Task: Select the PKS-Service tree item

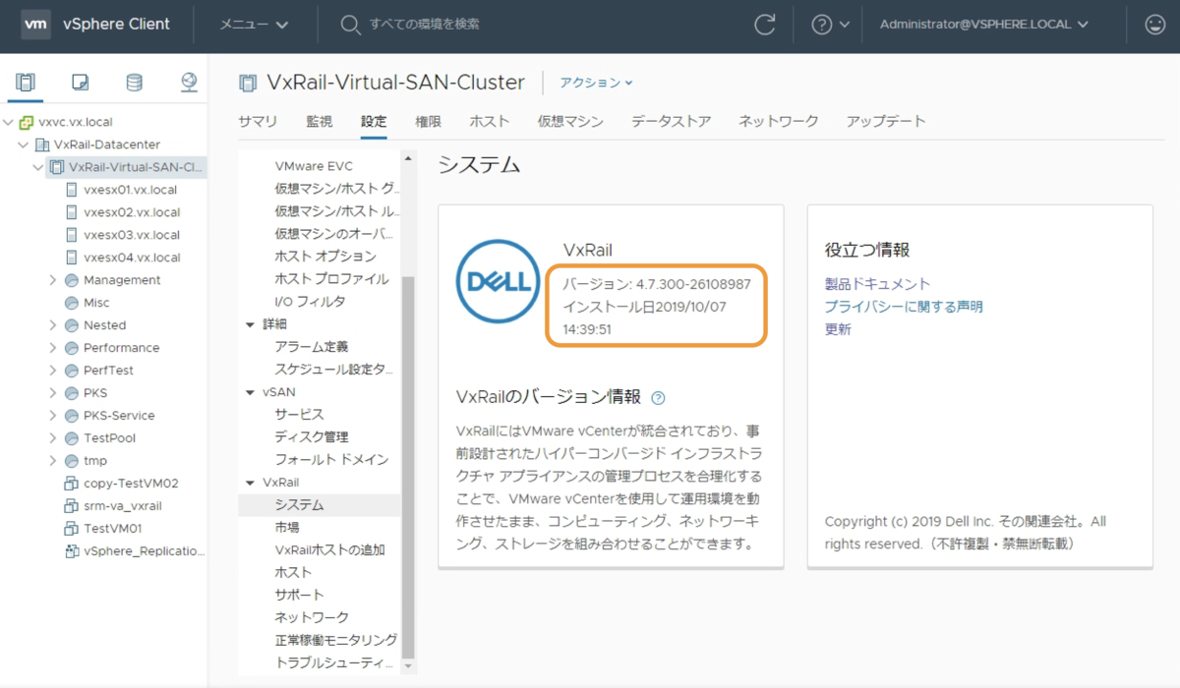Action: pos(119,416)
